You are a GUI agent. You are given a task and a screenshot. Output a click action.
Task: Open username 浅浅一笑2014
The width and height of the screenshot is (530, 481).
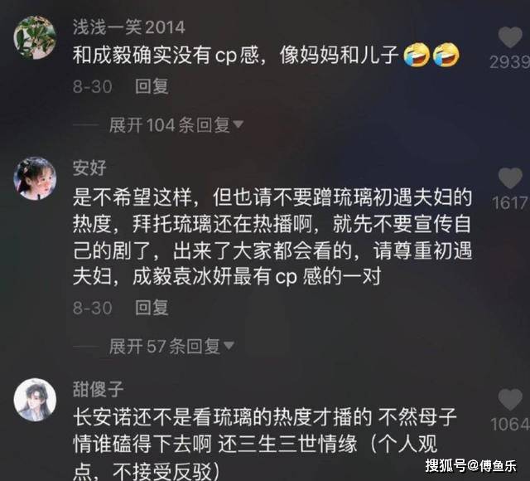(x=129, y=27)
